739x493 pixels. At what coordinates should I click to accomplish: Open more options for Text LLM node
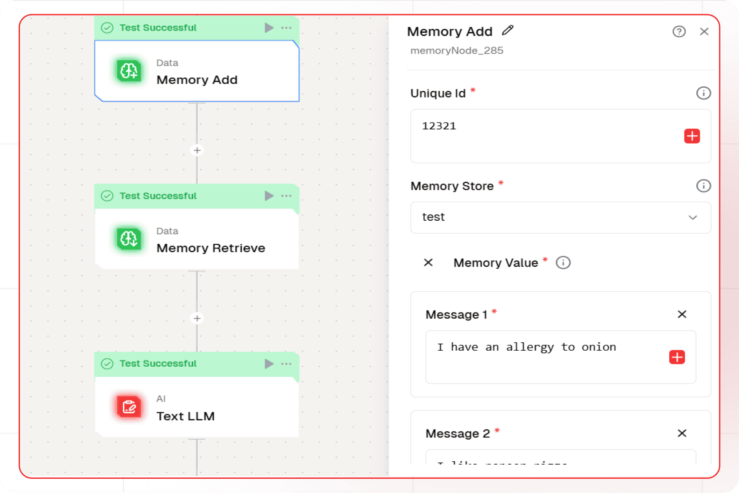click(286, 364)
